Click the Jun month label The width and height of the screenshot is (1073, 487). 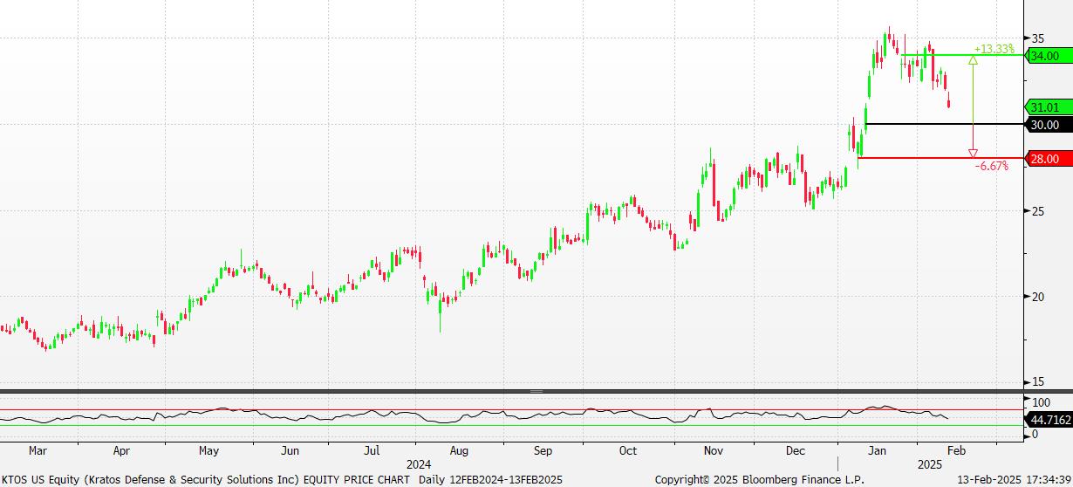point(290,451)
